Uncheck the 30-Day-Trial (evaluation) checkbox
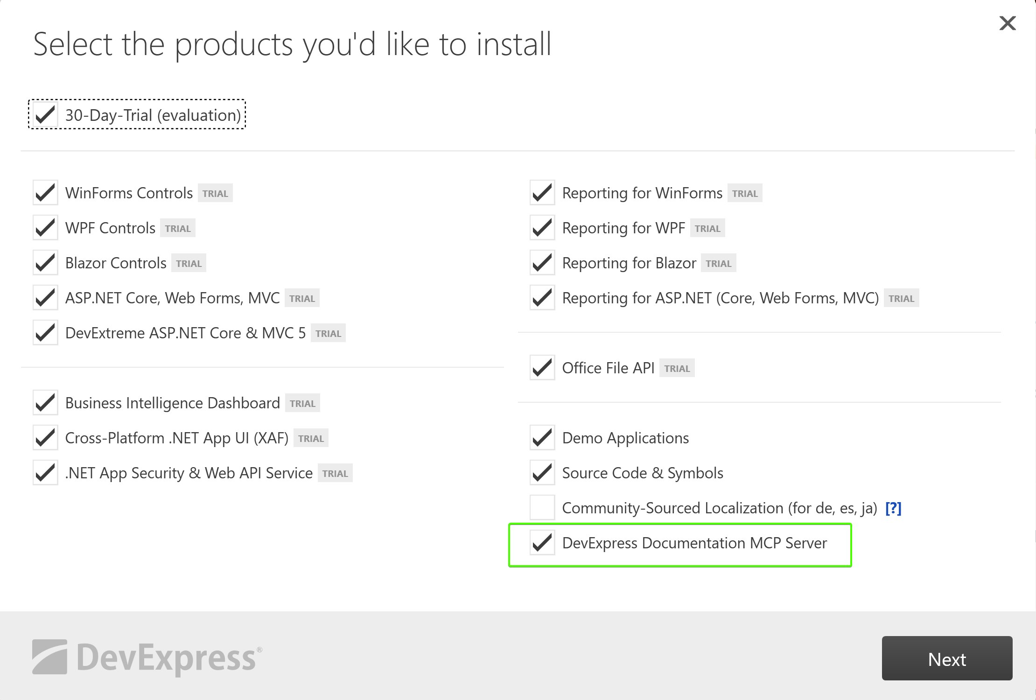 pos(45,114)
